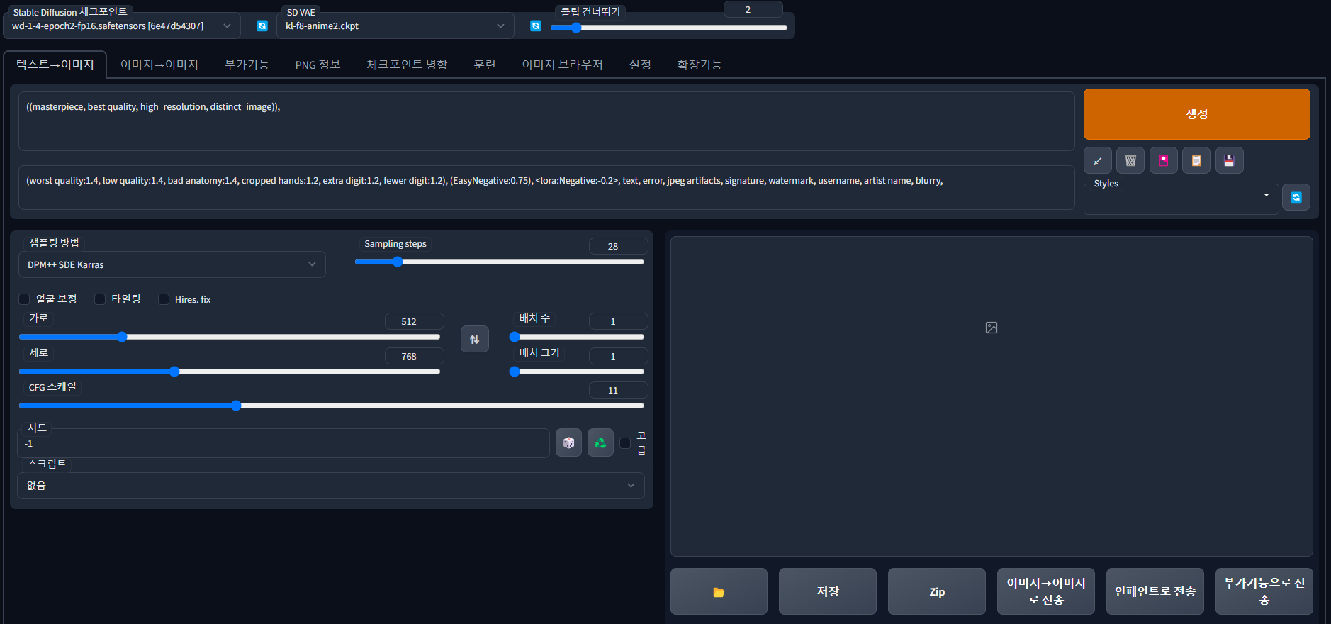Viewport: 1331px width, 624px height.
Task: Open the 샘플링 방법 sampler dropdown
Action: (x=172, y=264)
